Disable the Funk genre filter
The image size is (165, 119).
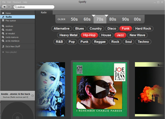coord(126,29)
